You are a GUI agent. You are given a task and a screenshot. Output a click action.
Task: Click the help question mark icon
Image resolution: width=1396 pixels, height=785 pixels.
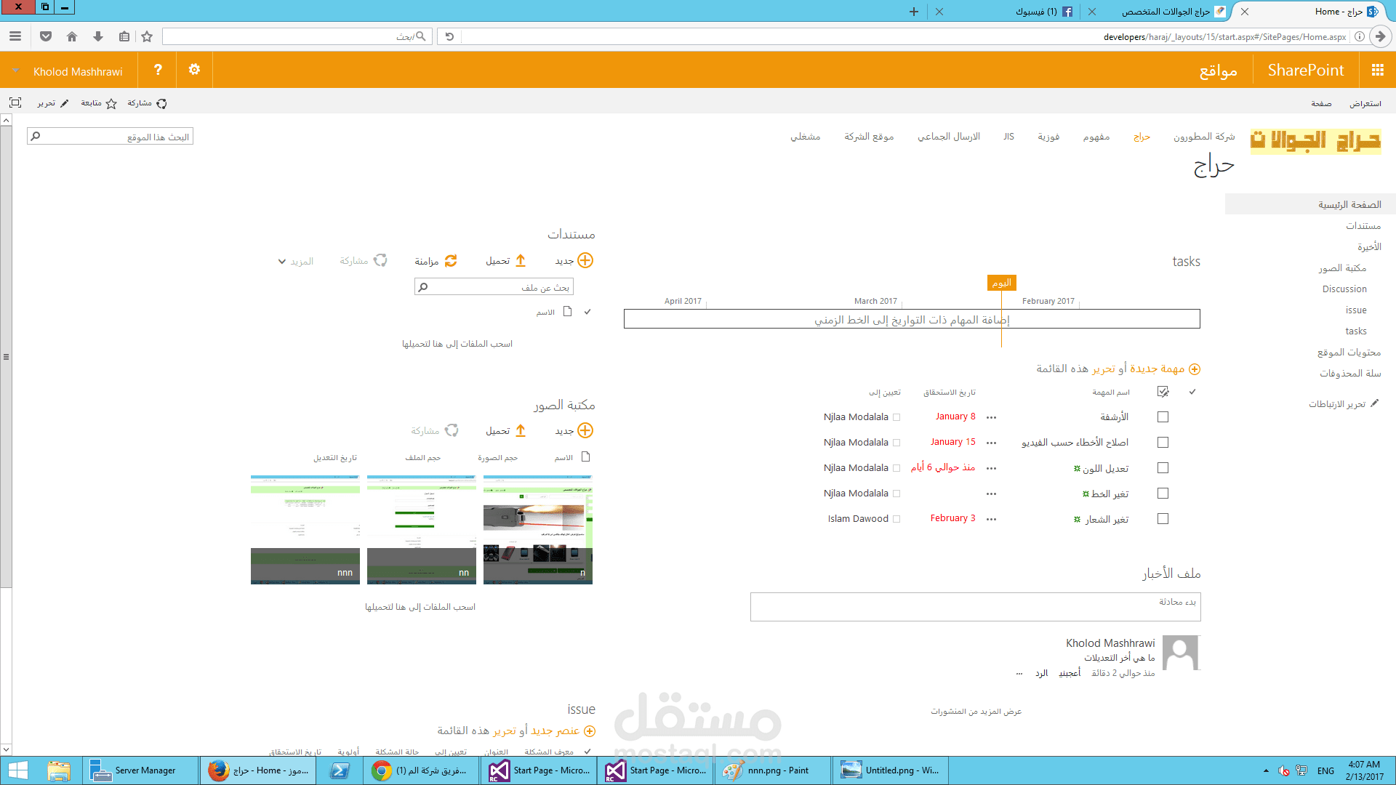point(158,70)
